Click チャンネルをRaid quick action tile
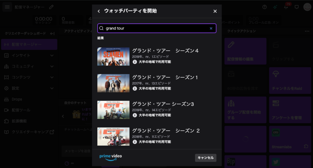313x168 pixels. click(290, 81)
